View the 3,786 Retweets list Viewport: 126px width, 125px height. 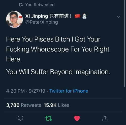24,105
